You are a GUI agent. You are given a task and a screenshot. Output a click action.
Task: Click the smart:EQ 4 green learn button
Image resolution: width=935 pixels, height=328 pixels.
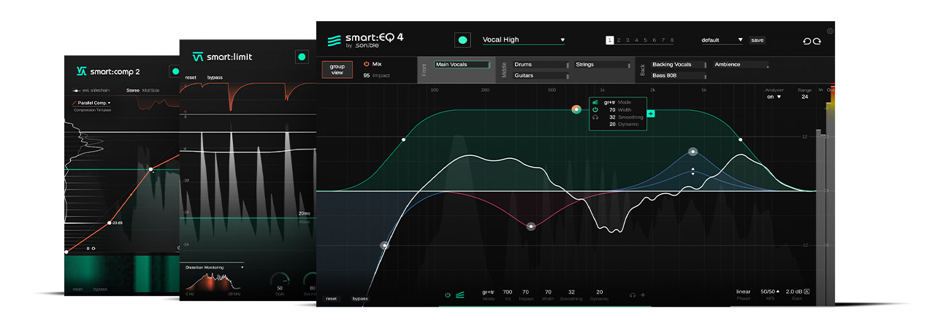462,40
